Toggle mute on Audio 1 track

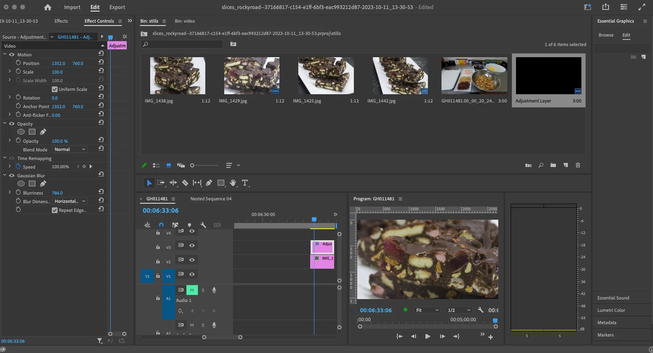pos(192,290)
